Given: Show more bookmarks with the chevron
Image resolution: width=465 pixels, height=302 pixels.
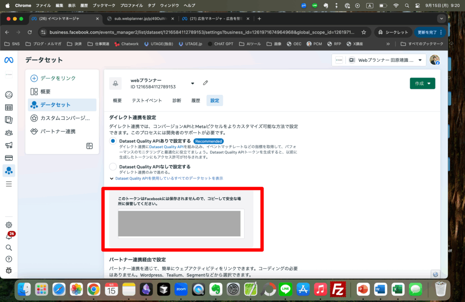Looking at the screenshot, I should point(388,44).
